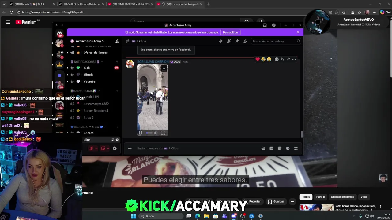Open notification settings bell icon in channel header
This screenshot has width=392, height=220.
pos(229,41)
